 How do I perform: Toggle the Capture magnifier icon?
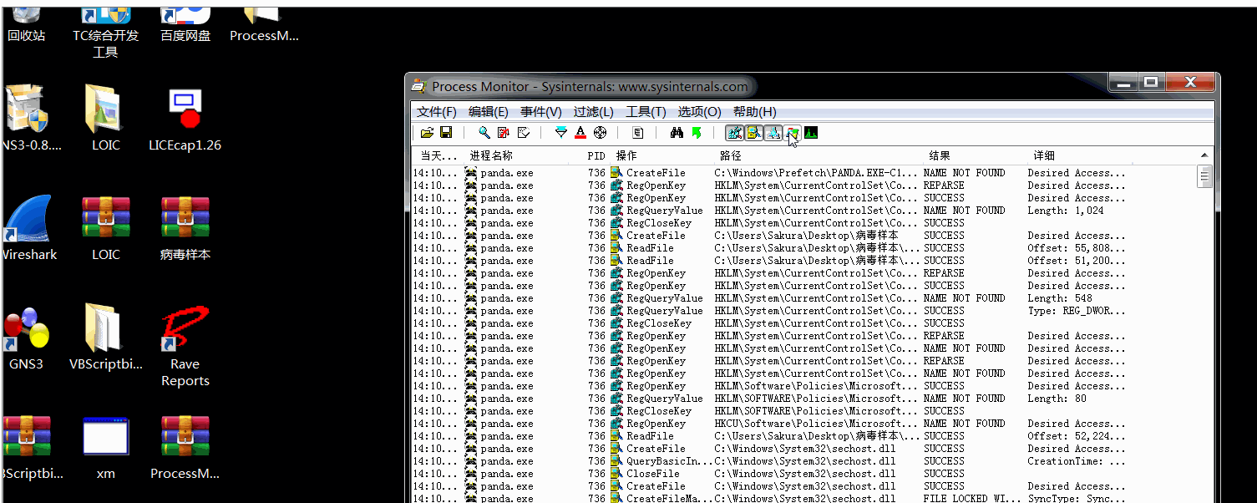[484, 133]
